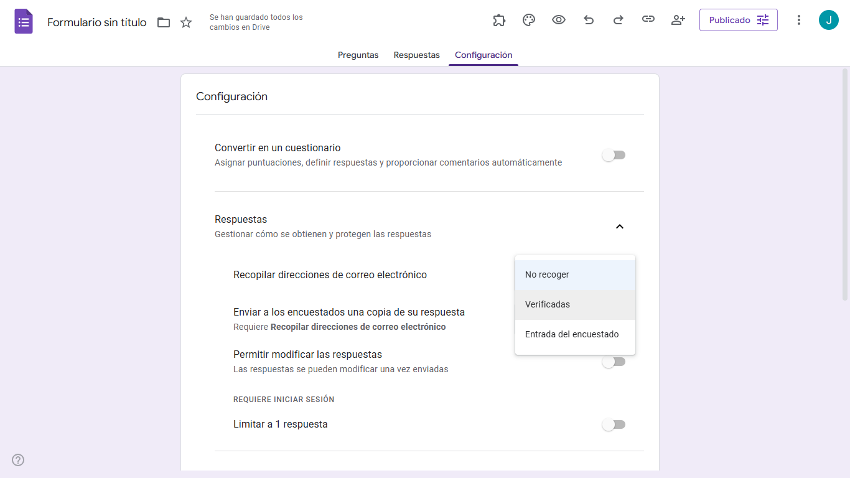The width and height of the screenshot is (850, 478).
Task: Open the three-dot more options menu
Action: coord(799,20)
